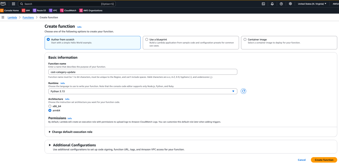Open the services grid menu icon

[13, 4]
